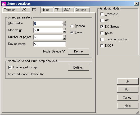140x115 pixels.
Task: Decrease Number of points spinner
Action: (64, 39)
